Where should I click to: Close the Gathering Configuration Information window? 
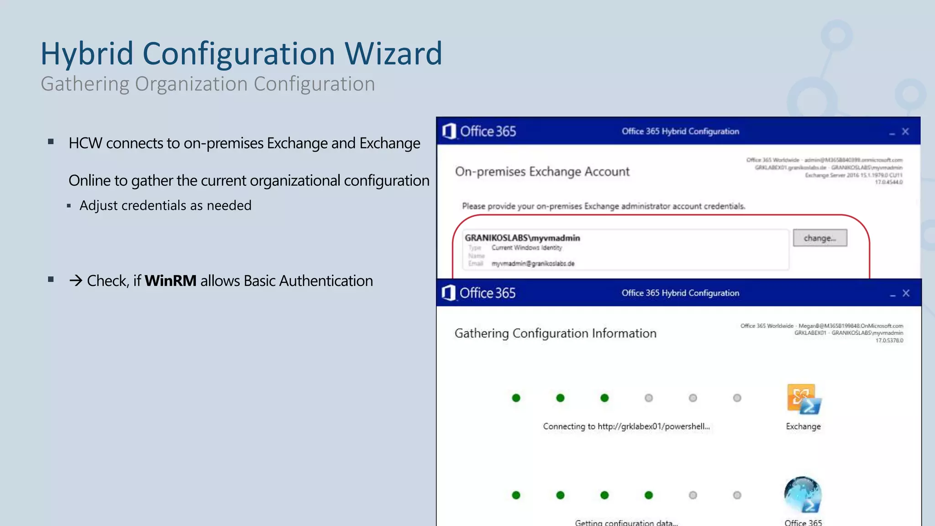tap(906, 293)
